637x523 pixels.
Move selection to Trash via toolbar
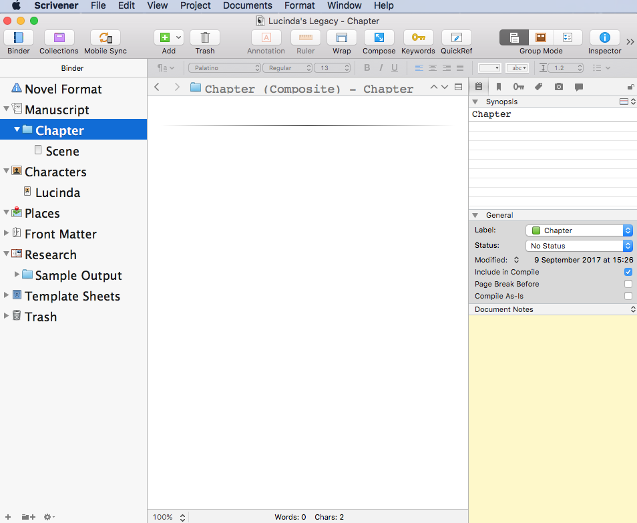(x=205, y=38)
